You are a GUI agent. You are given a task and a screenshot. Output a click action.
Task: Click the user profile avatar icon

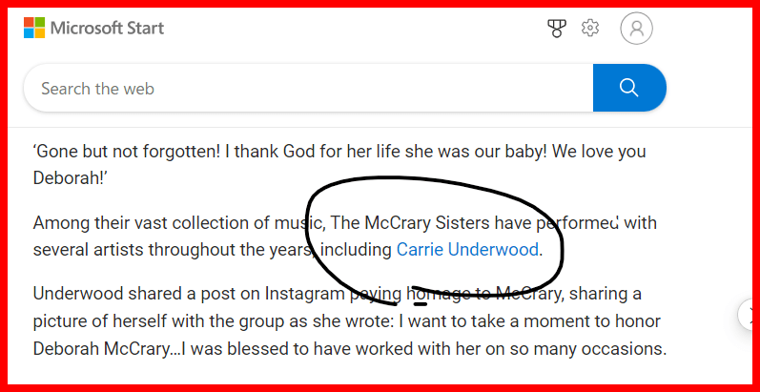pyautogui.click(x=636, y=29)
